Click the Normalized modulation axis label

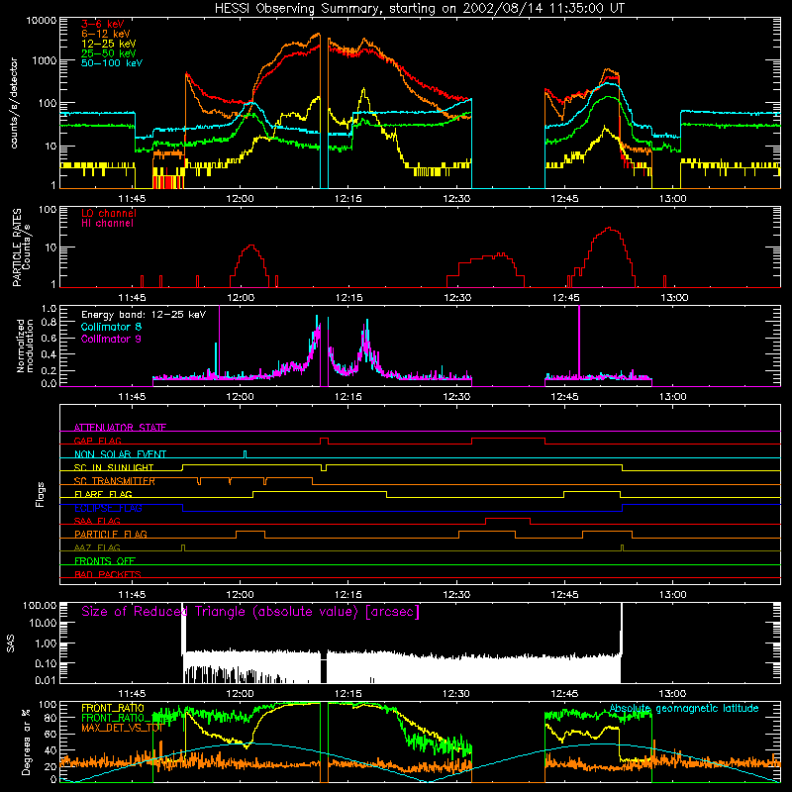coord(26,346)
